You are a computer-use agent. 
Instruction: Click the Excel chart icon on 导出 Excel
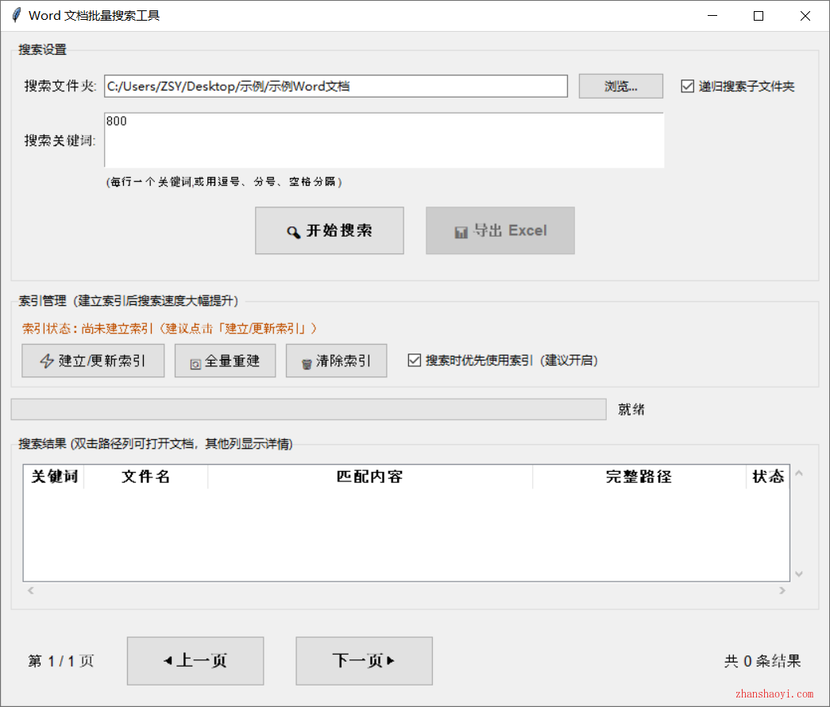click(462, 231)
